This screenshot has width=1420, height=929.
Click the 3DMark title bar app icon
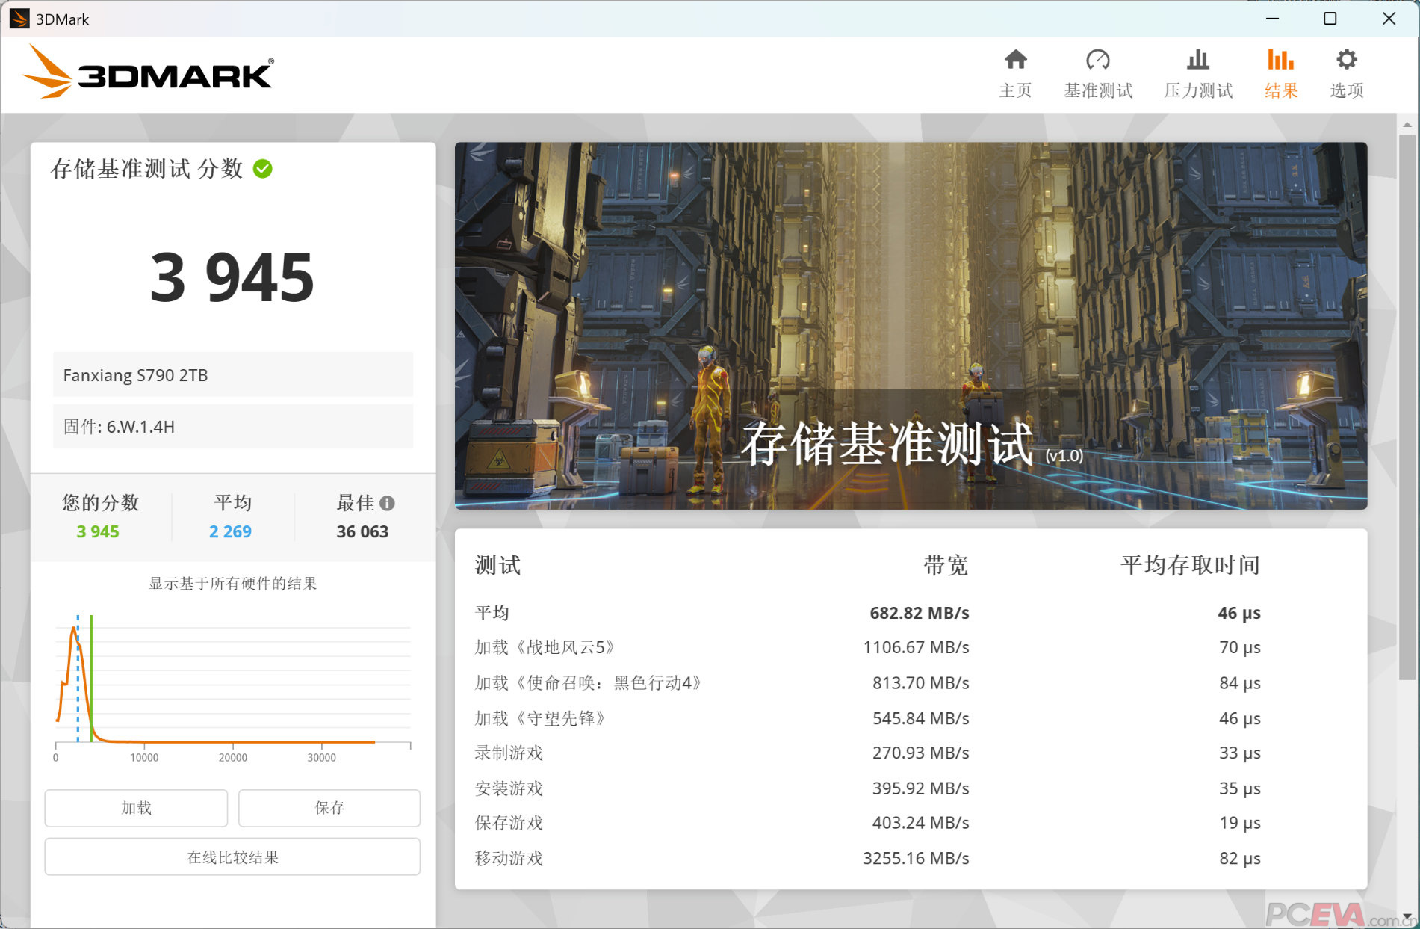point(19,19)
